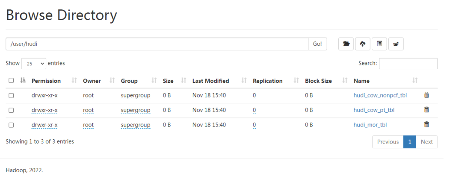Select the checkbox for hudi_mor_tbl row
Viewport: 462px width, 182px height.
[11, 125]
